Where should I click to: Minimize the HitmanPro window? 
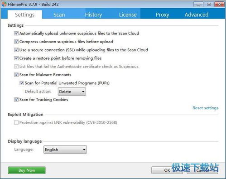click(198, 5)
